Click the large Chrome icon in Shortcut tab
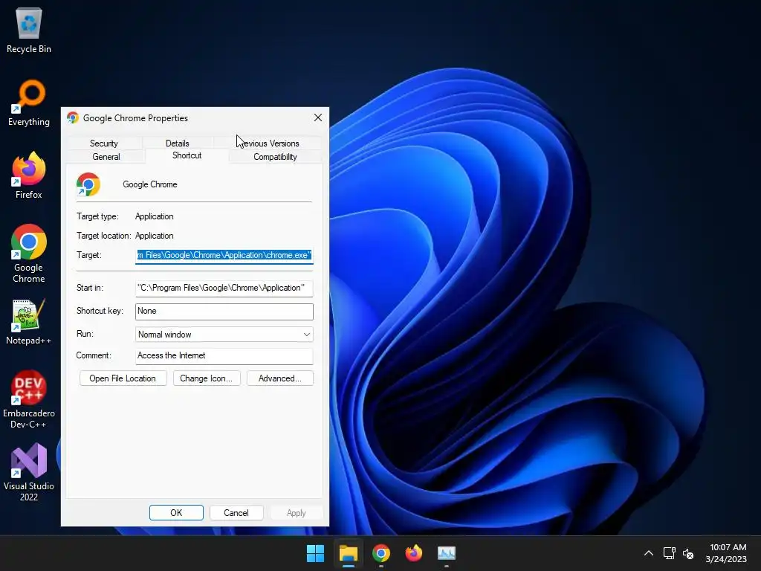This screenshot has width=761, height=571. point(88,184)
